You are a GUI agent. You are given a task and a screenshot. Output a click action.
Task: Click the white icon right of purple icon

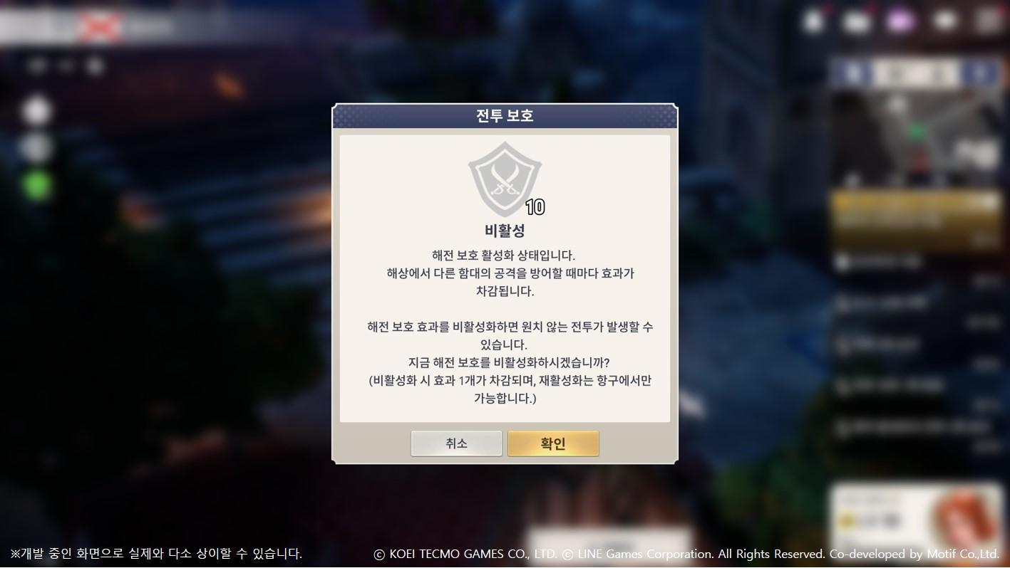coord(945,21)
